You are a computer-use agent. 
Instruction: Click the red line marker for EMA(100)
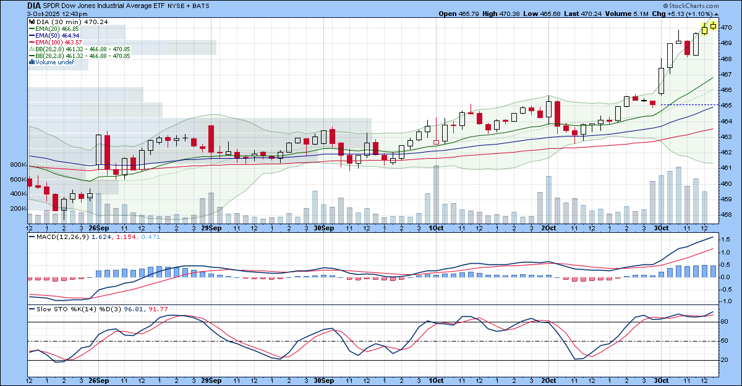(x=32, y=42)
